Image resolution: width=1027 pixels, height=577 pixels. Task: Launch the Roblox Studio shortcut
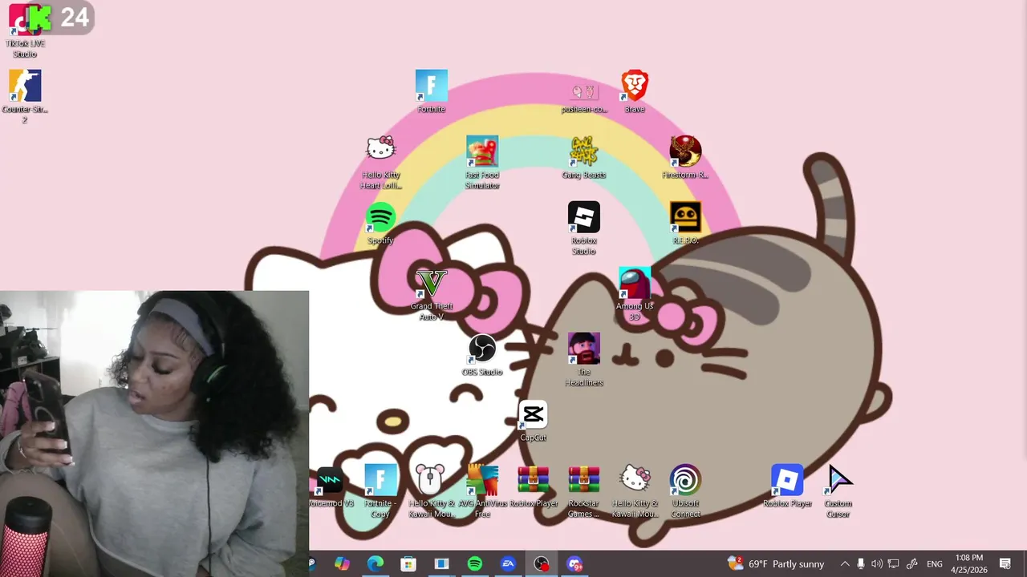[x=584, y=228]
